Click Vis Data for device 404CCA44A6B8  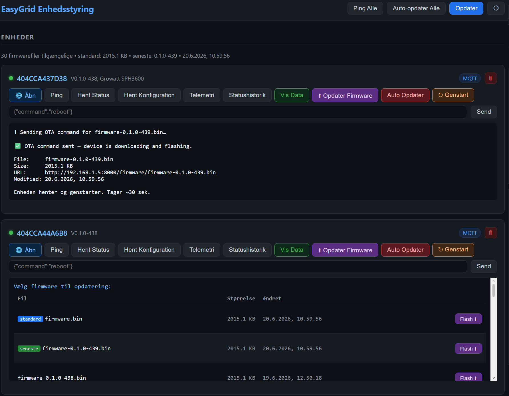click(x=292, y=250)
